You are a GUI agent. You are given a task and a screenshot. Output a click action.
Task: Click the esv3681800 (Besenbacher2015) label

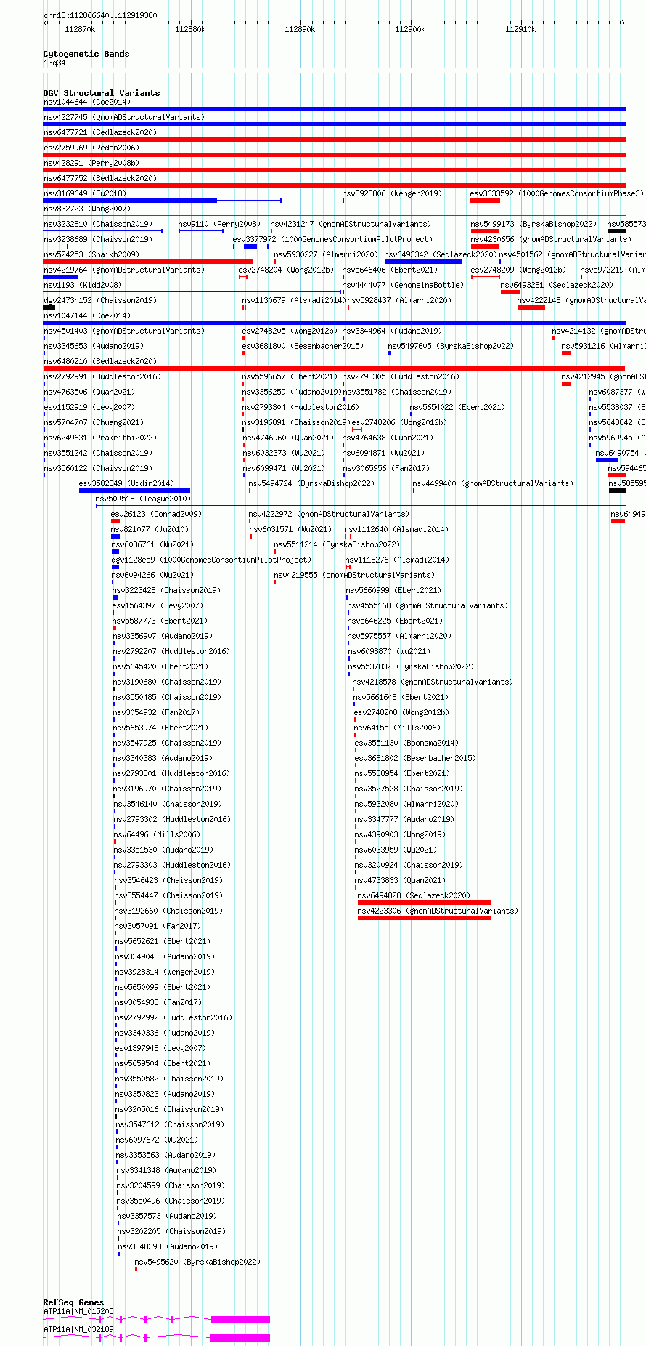coord(303,346)
